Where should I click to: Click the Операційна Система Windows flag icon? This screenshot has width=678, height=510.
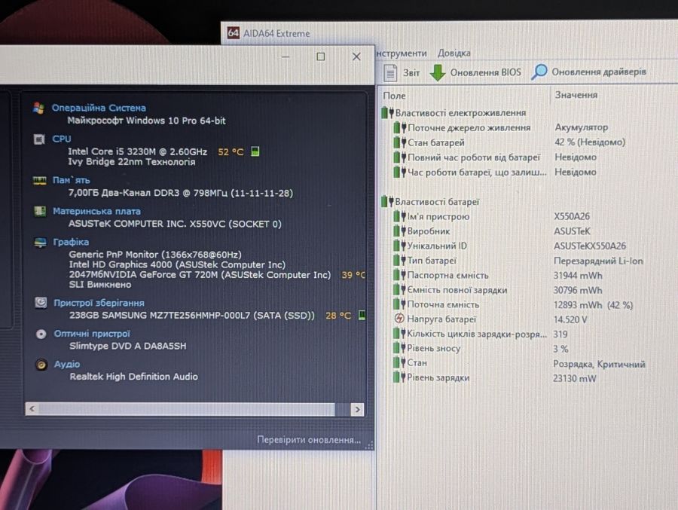pyautogui.click(x=38, y=108)
